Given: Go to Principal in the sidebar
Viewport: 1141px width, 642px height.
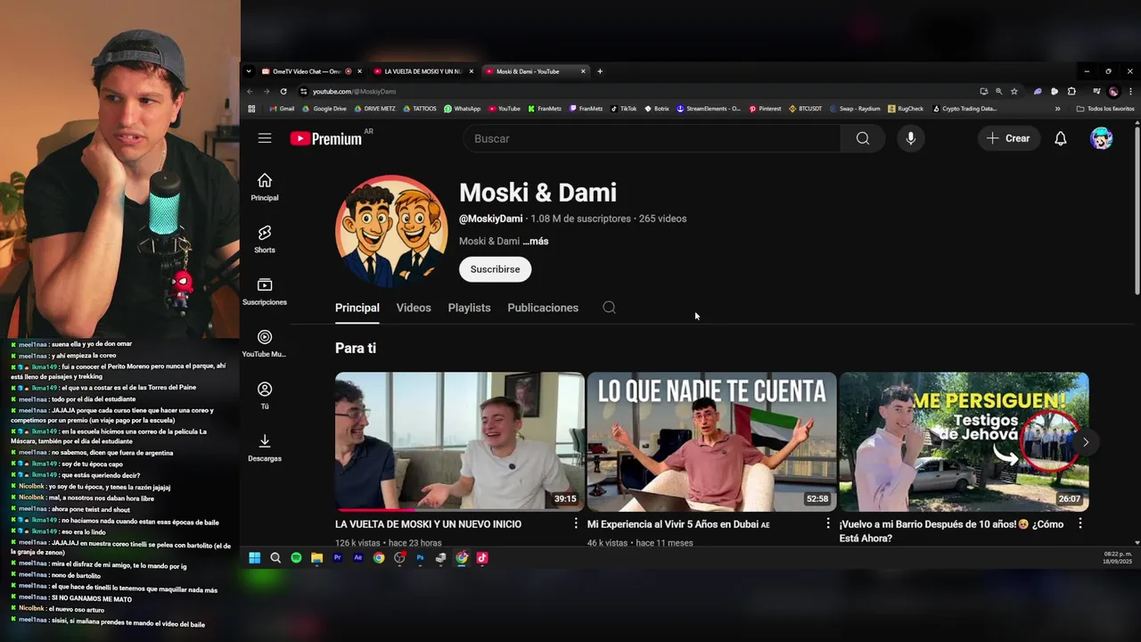Looking at the screenshot, I should pyautogui.click(x=265, y=187).
